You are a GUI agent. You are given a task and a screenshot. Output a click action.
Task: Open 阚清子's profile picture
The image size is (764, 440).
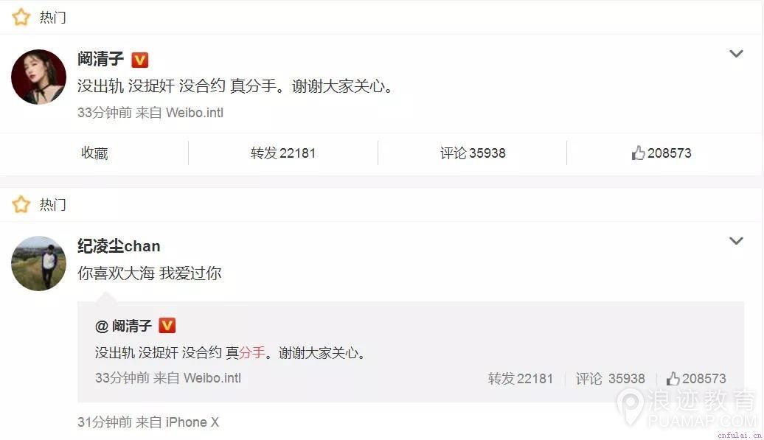(38, 77)
